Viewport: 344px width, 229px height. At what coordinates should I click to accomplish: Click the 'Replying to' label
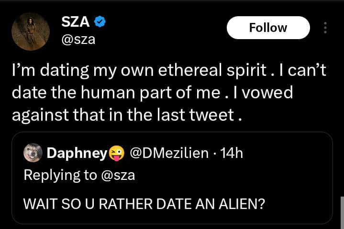click(x=60, y=176)
